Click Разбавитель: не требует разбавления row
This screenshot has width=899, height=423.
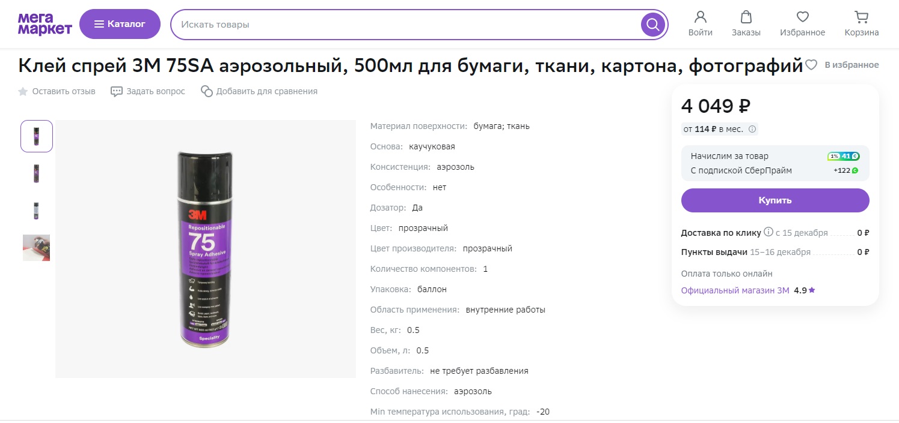[x=449, y=371]
